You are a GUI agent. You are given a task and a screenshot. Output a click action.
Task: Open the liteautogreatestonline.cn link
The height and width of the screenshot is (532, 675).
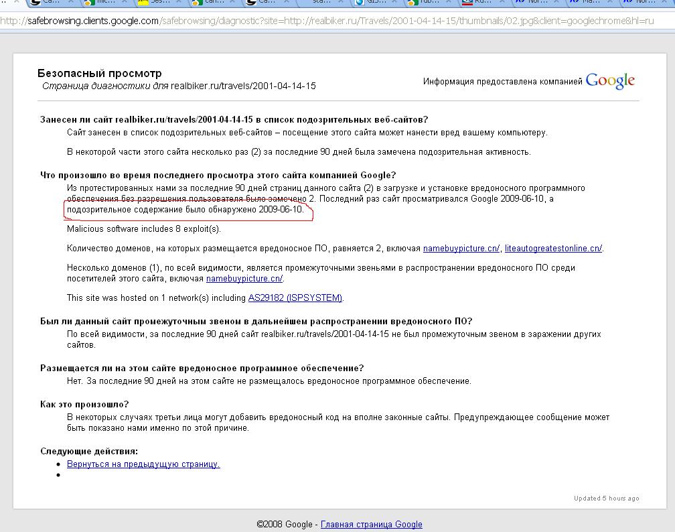(x=552, y=249)
